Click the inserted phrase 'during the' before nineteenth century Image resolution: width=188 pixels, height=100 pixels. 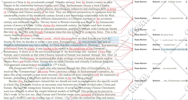(x=49, y=25)
